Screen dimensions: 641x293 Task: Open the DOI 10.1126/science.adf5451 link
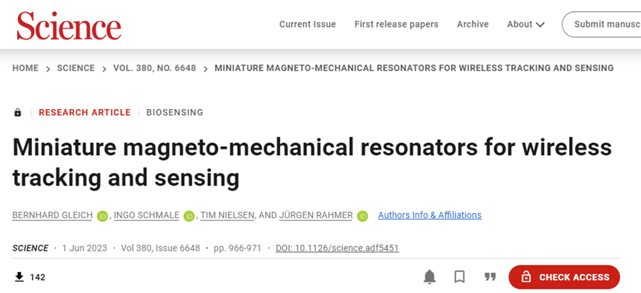coord(337,248)
